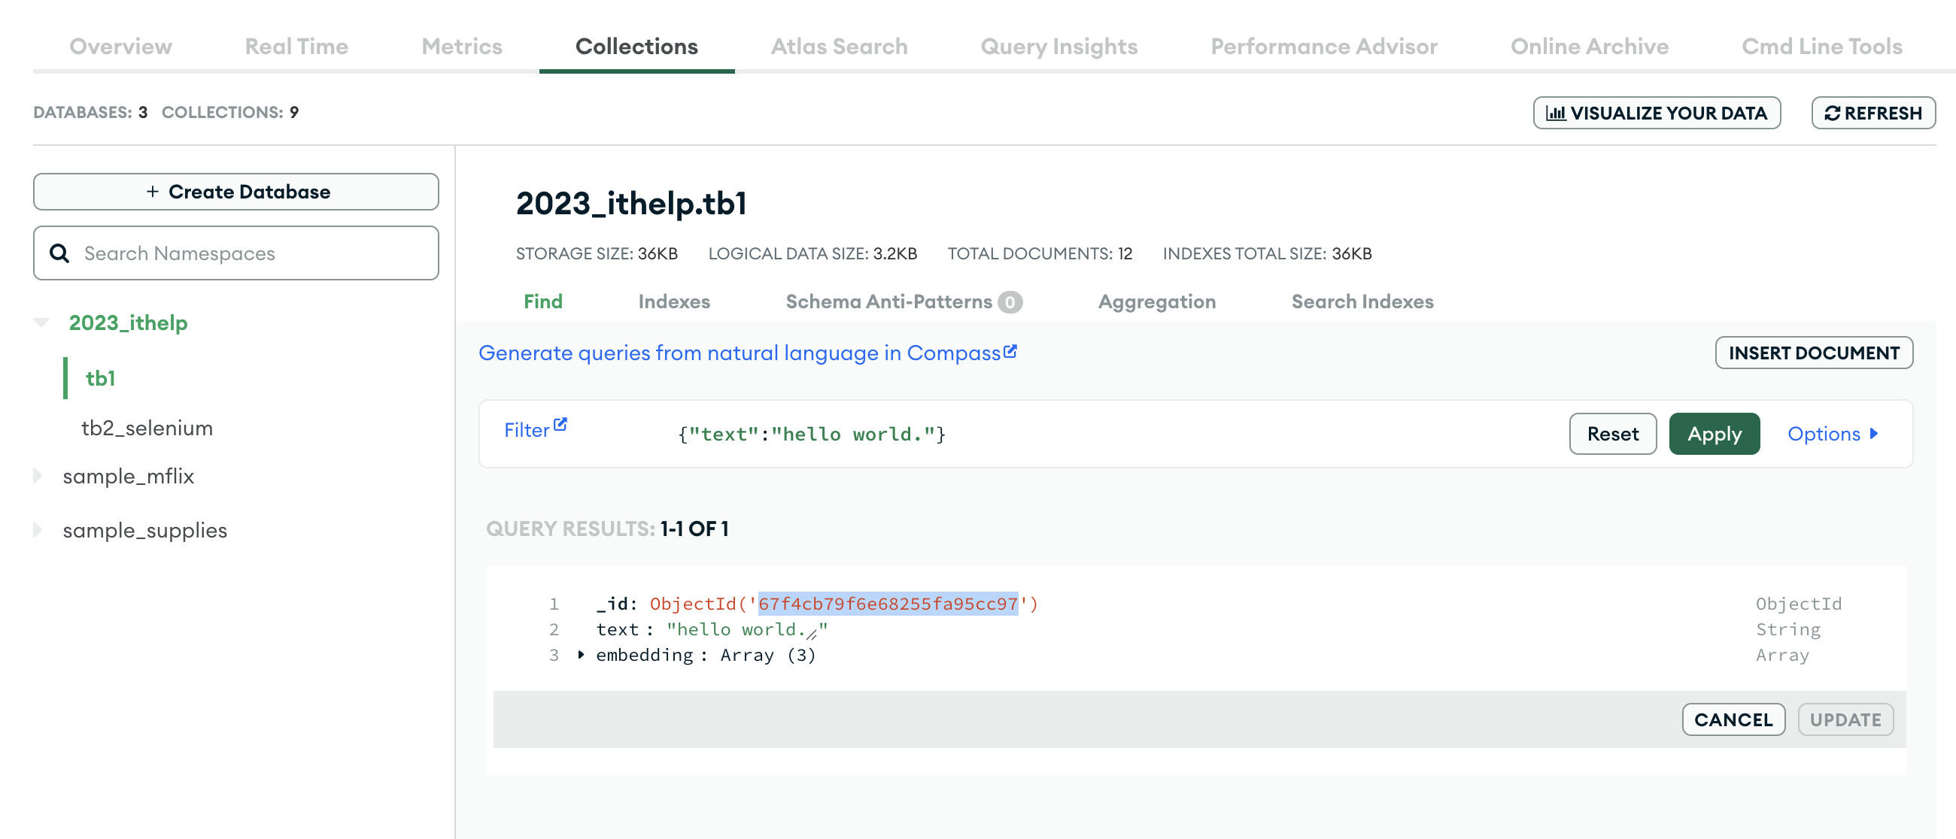Screen dimensions: 1956x839
Task: Expand the embedding array field
Action: (x=581, y=655)
